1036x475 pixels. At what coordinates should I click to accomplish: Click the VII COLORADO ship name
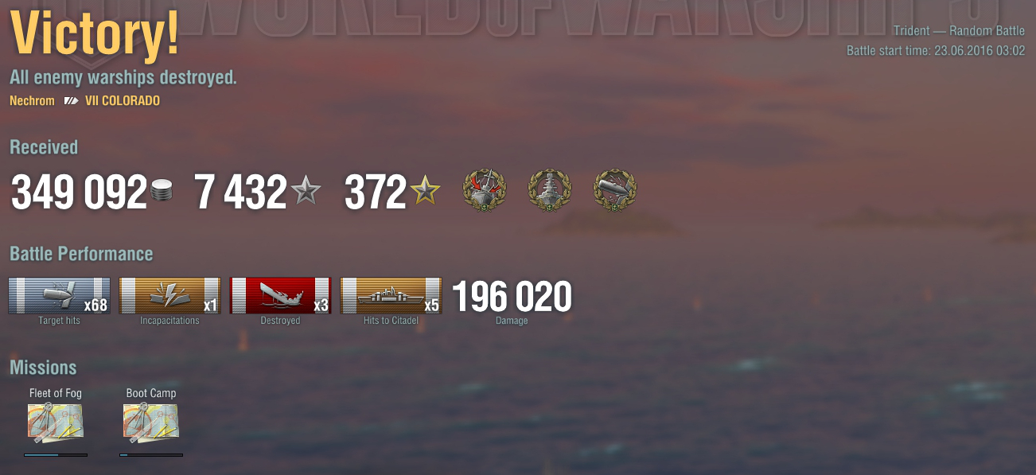pyautogui.click(x=123, y=101)
